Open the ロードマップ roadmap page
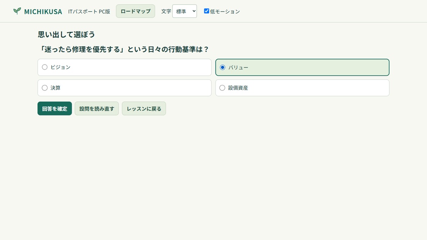Viewport: 427px width, 240px height. point(136,11)
